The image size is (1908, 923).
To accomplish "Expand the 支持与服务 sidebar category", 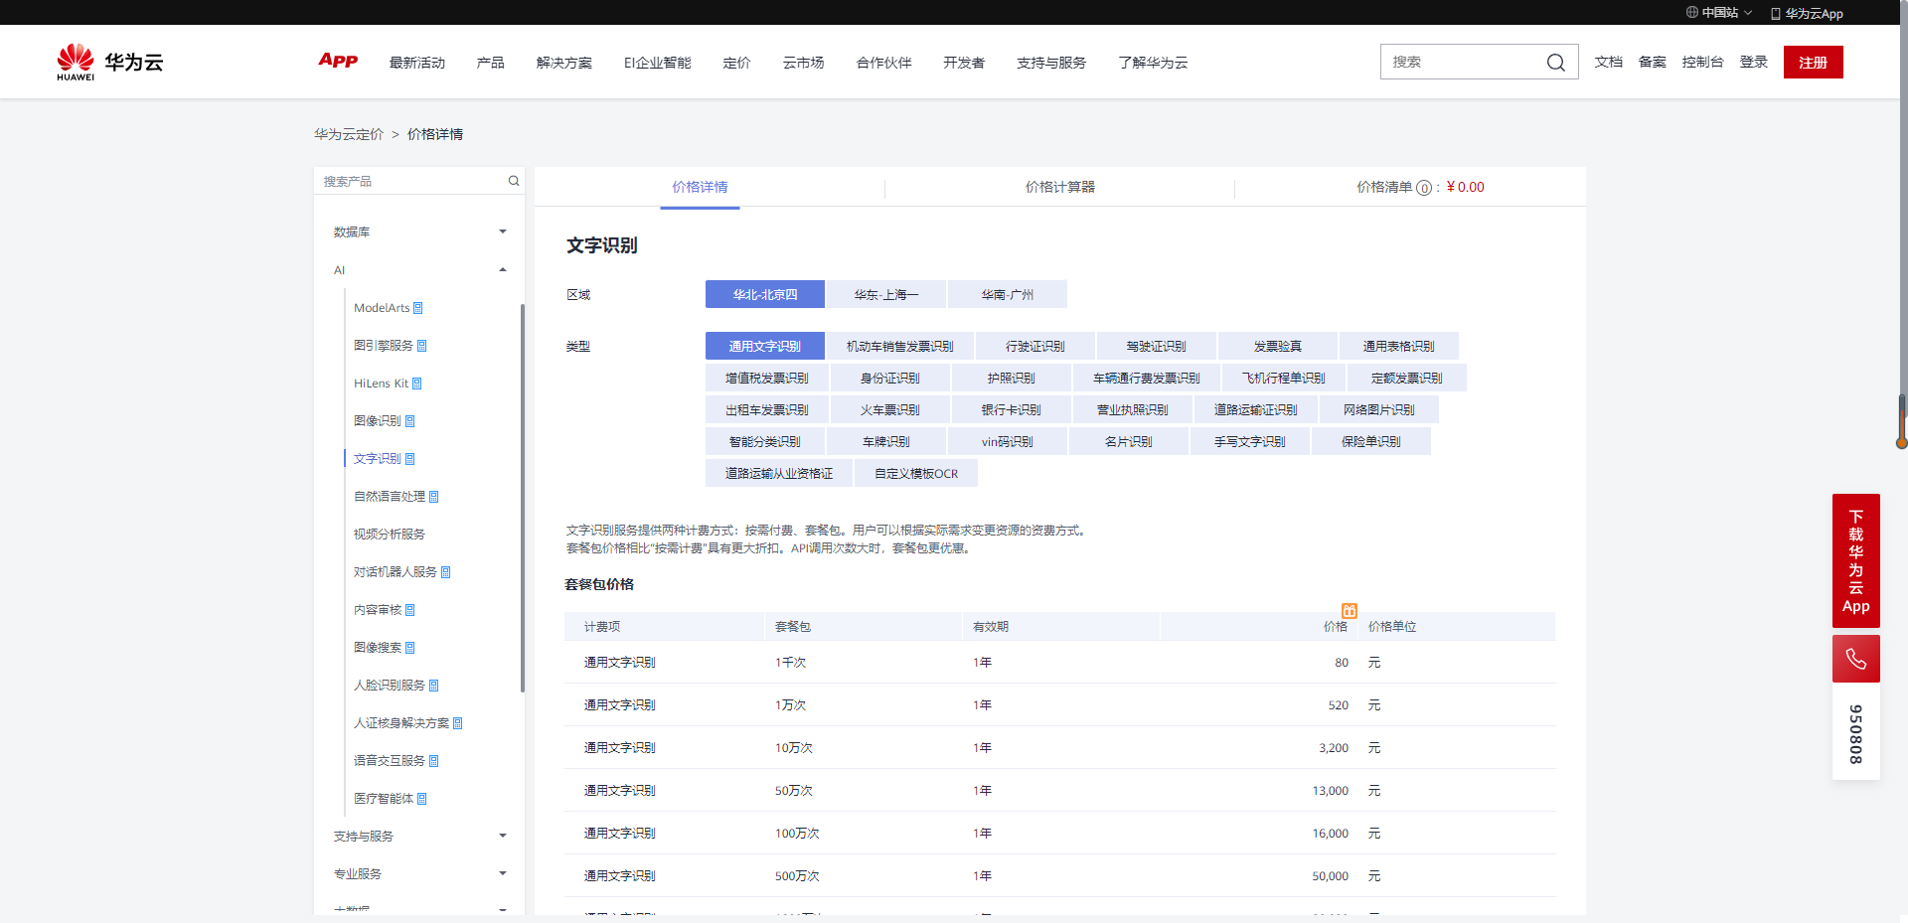I will pyautogui.click(x=419, y=837).
